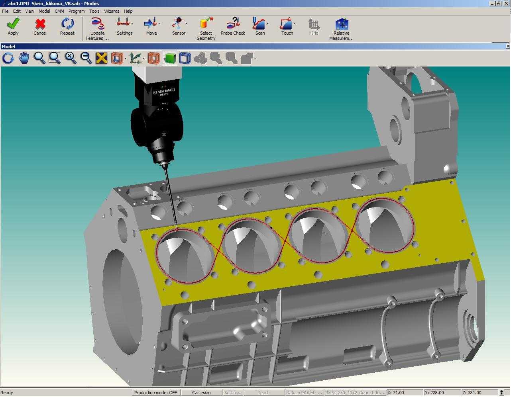
Task: Open the Wizards menu
Action: point(112,11)
